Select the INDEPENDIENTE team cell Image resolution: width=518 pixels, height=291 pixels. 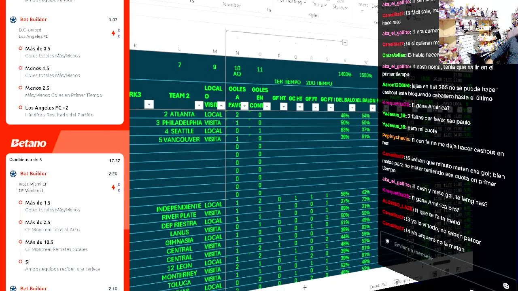(178, 208)
